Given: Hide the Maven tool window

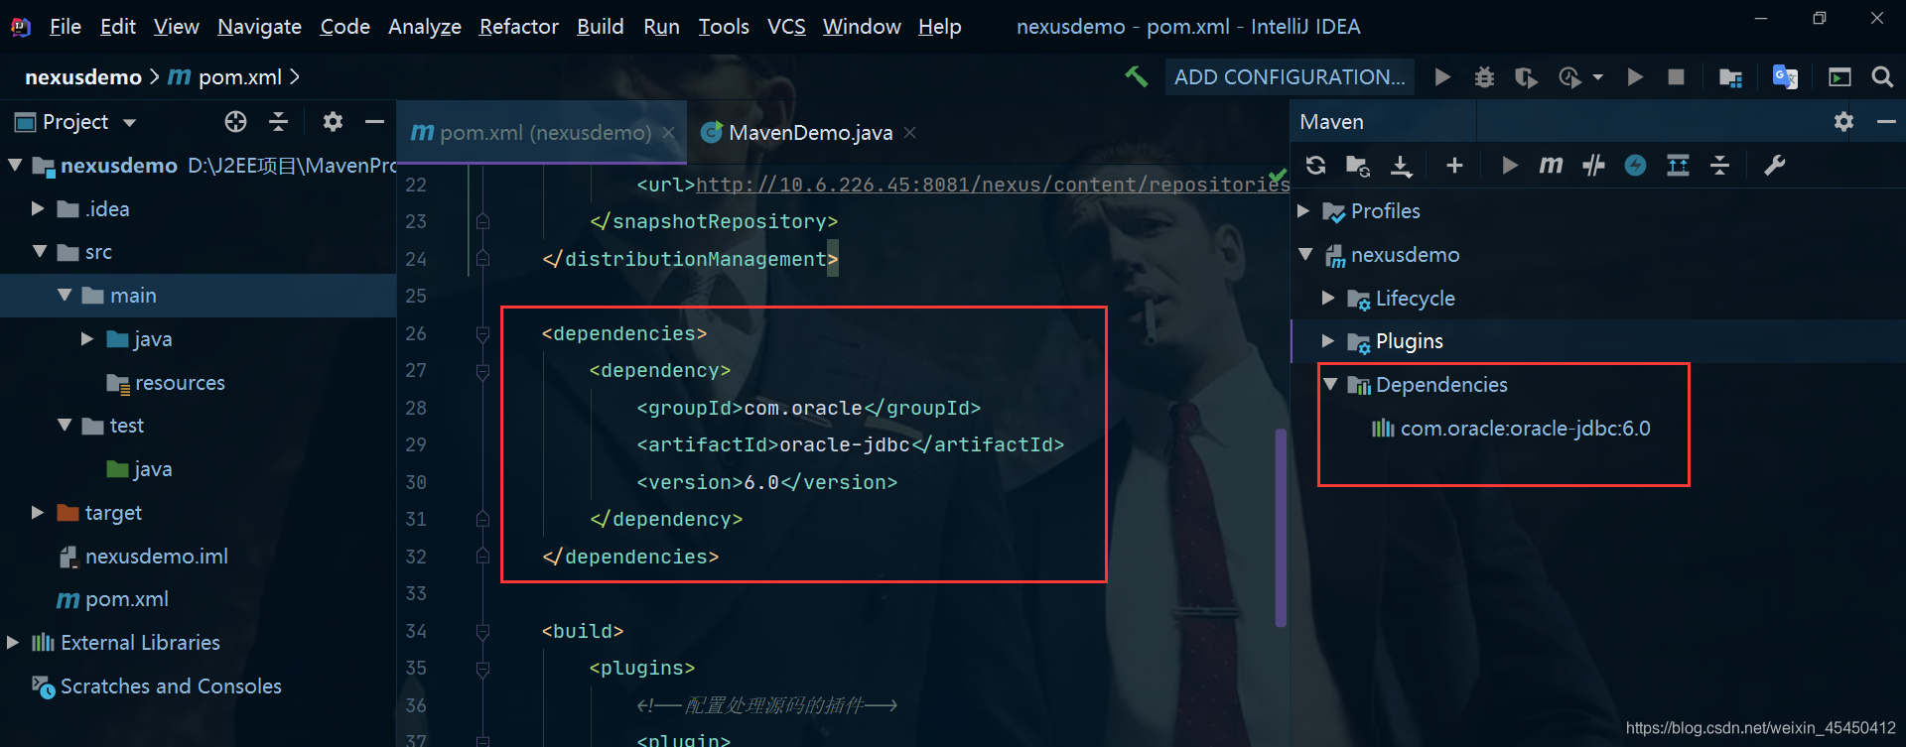Looking at the screenshot, I should (x=1886, y=121).
